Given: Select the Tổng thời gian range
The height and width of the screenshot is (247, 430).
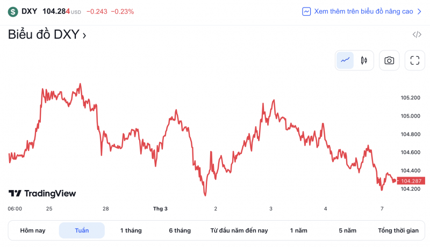Looking at the screenshot, I should click(398, 230).
